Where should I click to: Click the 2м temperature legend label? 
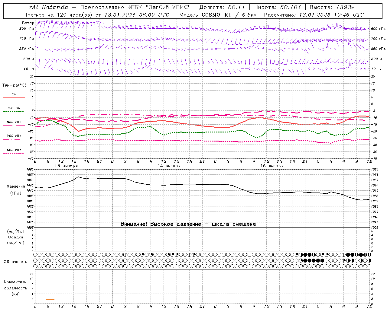(14, 94)
